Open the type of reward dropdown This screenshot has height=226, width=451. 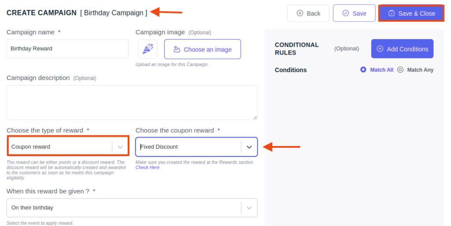(x=68, y=147)
